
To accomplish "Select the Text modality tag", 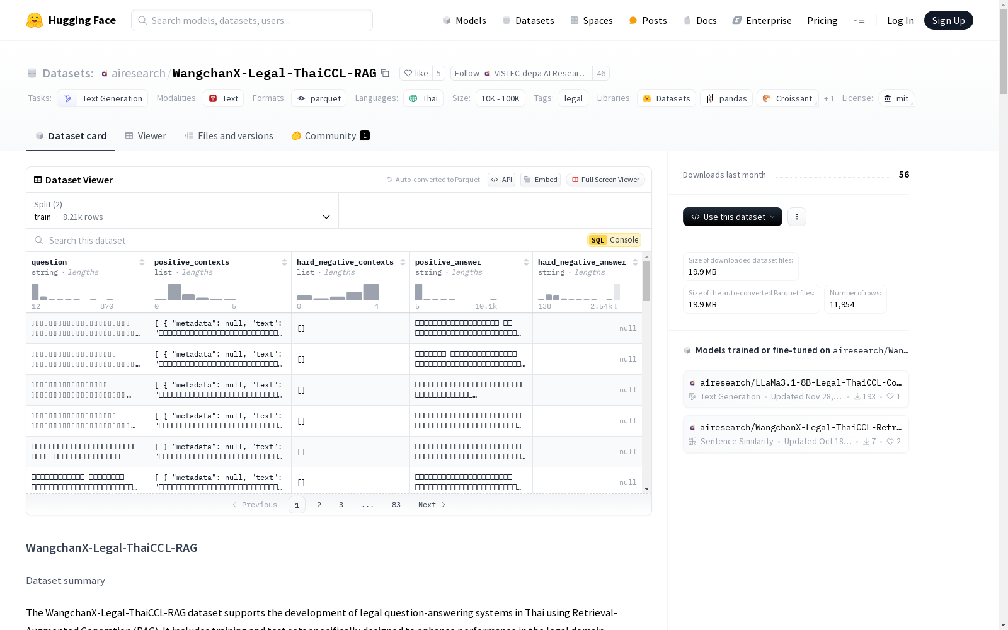I will click(x=223, y=98).
